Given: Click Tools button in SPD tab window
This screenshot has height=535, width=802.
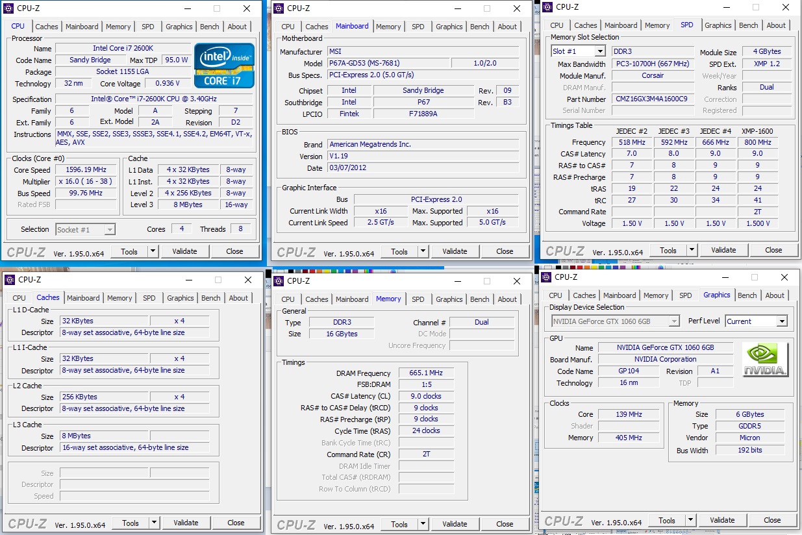Looking at the screenshot, I should click(668, 250).
